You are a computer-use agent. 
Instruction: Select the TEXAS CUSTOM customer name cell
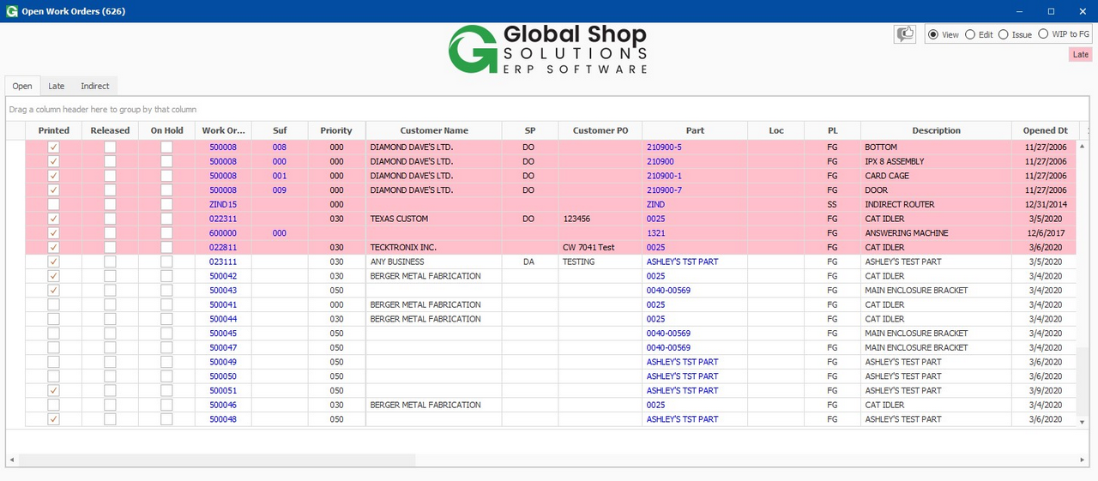tap(434, 219)
